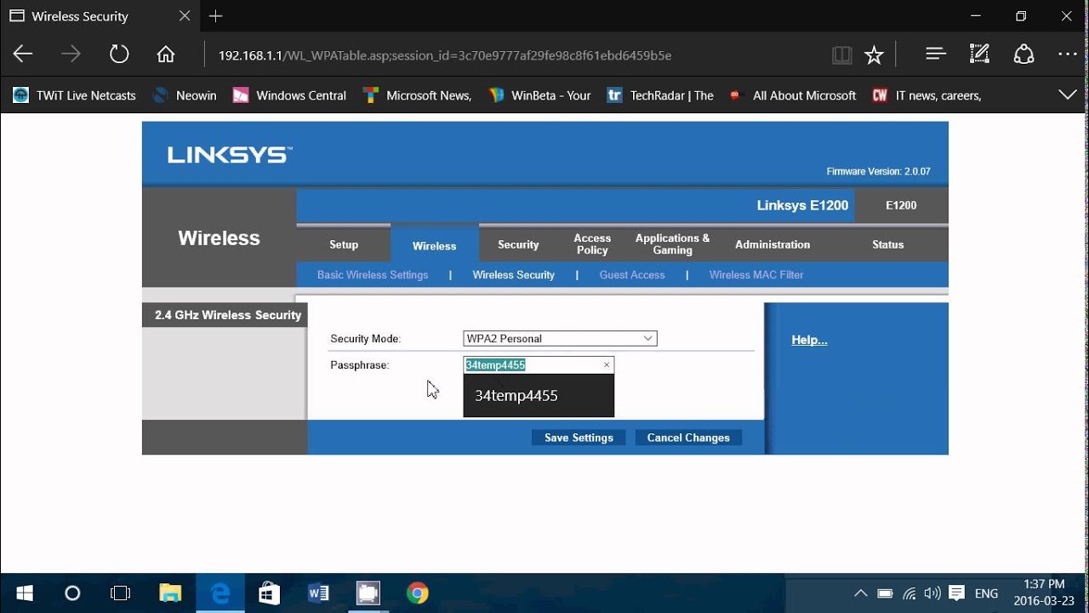Viewport: 1089px width, 613px height.
Task: Select the Wireless main tab
Action: 435,246
